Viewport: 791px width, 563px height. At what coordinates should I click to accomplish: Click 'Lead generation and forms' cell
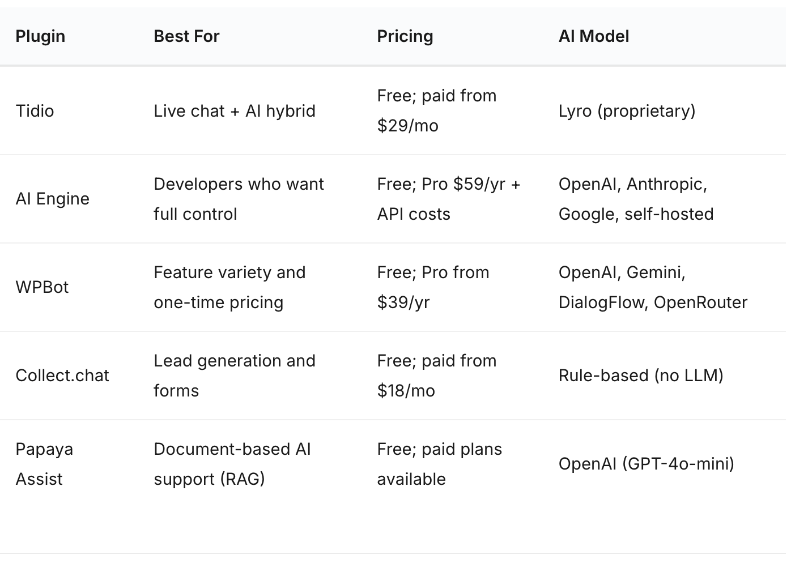click(235, 376)
